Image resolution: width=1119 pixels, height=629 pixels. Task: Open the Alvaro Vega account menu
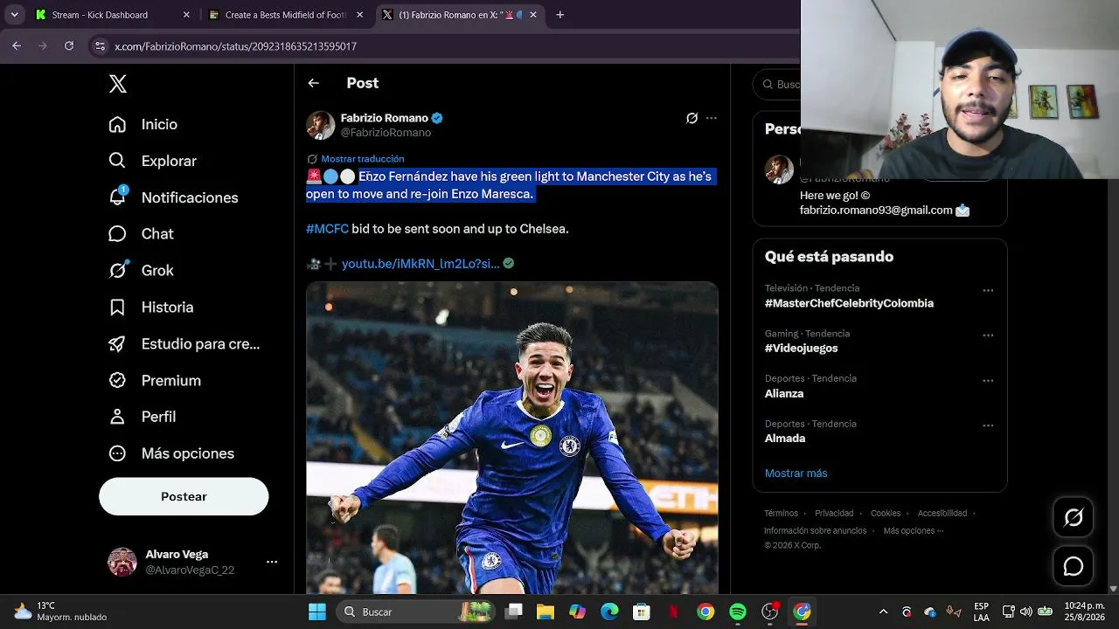[x=192, y=562]
